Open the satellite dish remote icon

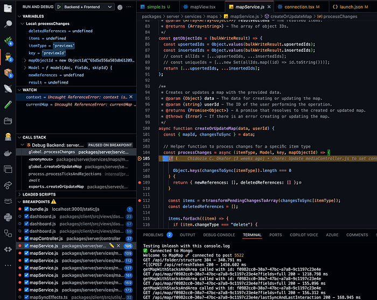click(x=8, y=89)
